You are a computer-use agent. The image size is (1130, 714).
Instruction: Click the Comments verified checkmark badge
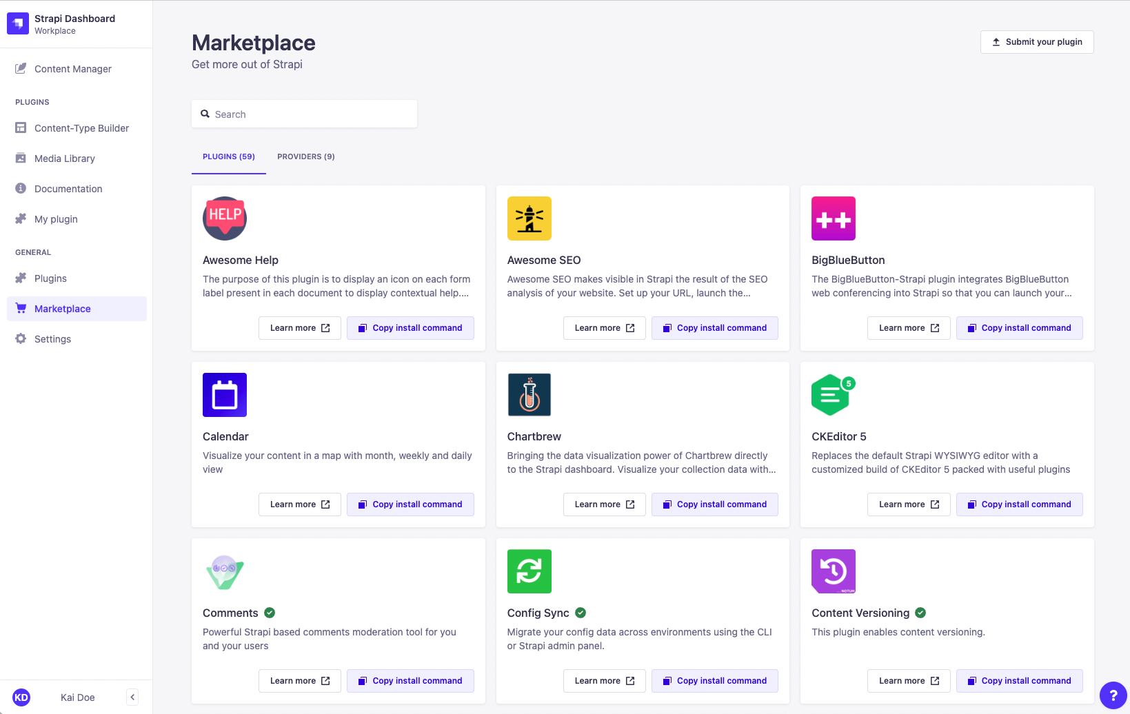[270, 613]
